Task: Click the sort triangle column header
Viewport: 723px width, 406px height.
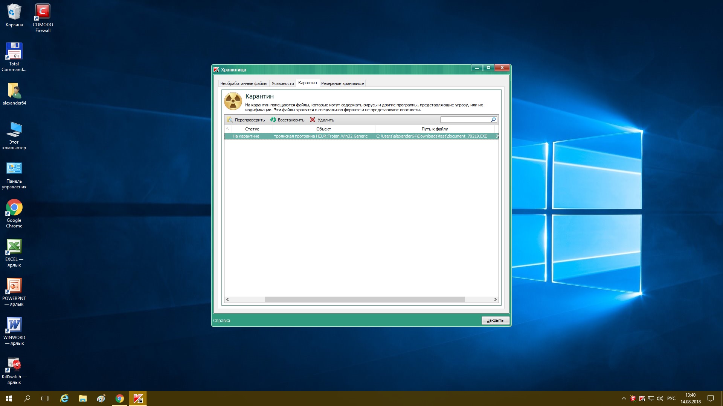Action: coord(227,129)
